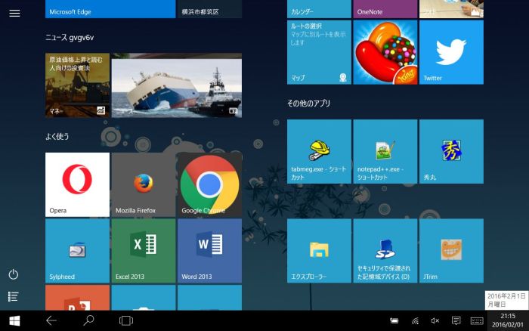Launch Mozilla Firefox from Start tiles
Screen dimensions: 529x331
click(144, 184)
